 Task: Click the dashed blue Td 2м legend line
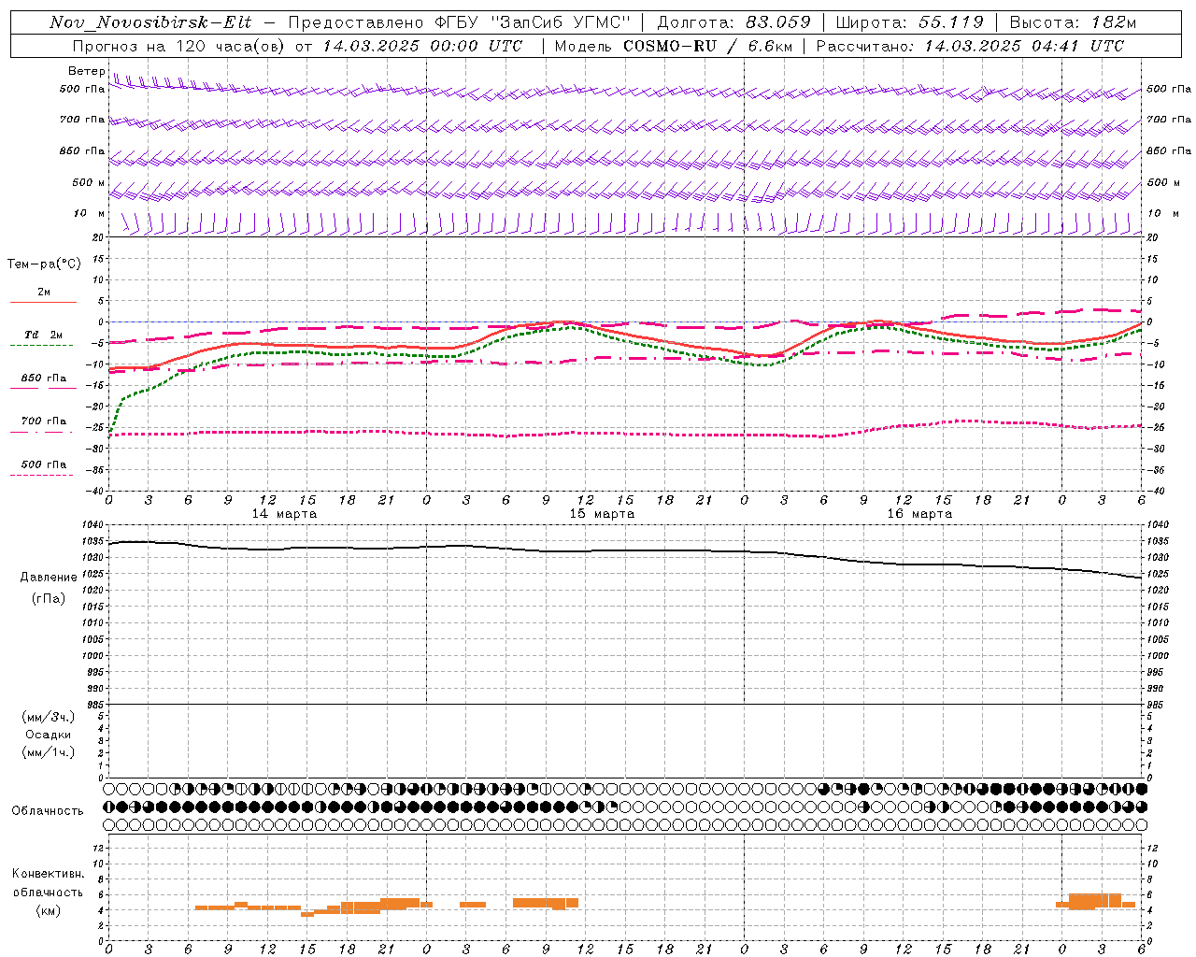pyautogui.click(x=42, y=346)
